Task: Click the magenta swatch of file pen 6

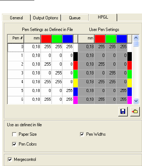Action: (x=76, y=100)
